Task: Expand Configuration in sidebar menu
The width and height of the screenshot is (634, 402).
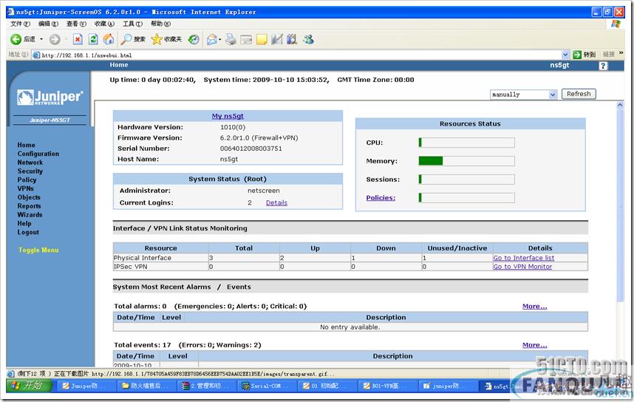Action: click(38, 154)
